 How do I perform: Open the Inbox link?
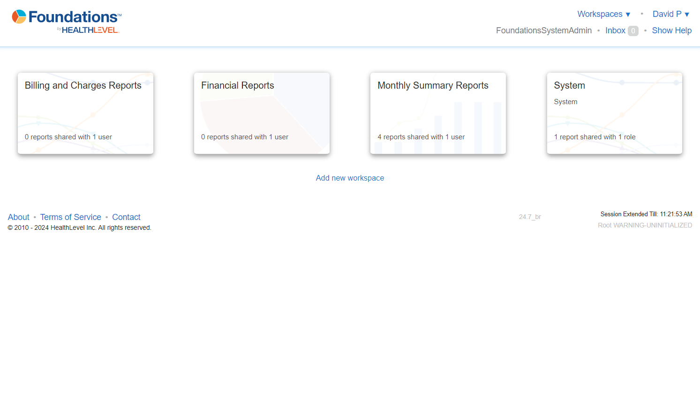pos(615,30)
